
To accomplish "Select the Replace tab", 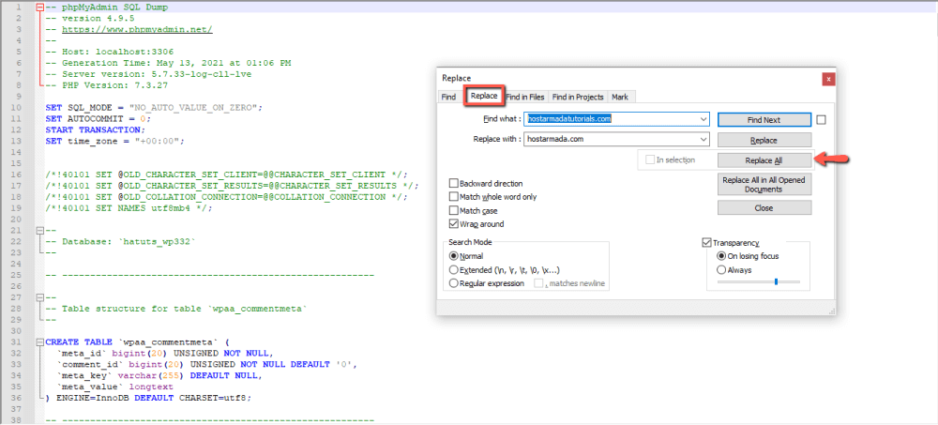I will (483, 96).
